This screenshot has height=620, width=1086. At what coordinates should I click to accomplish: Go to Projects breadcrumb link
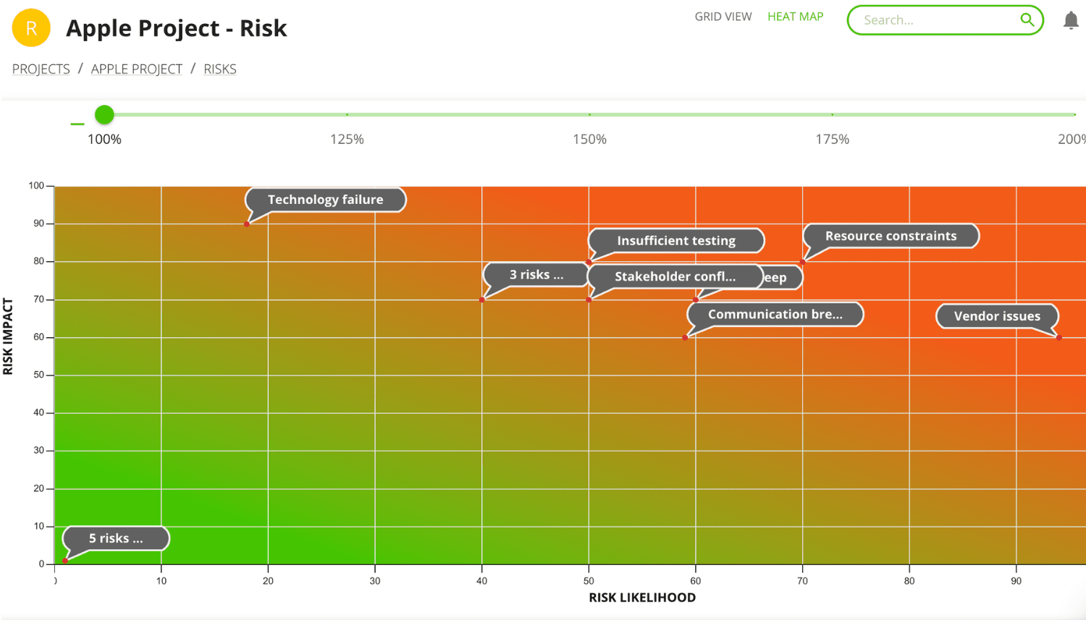[41, 69]
